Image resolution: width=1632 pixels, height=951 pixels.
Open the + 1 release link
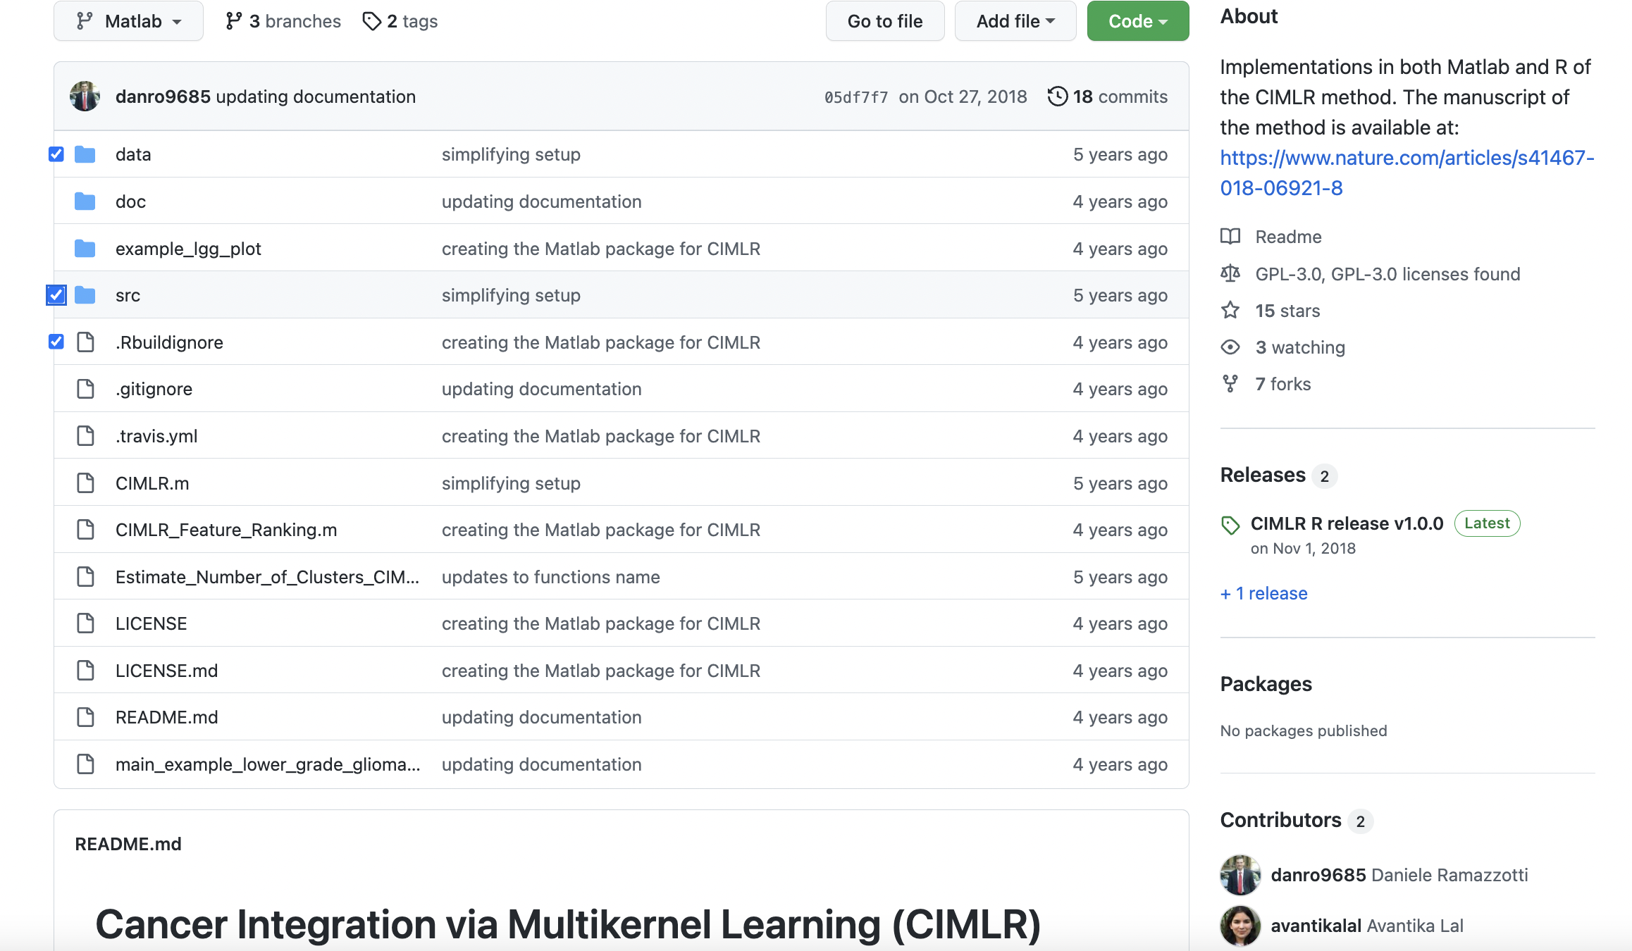(1264, 593)
